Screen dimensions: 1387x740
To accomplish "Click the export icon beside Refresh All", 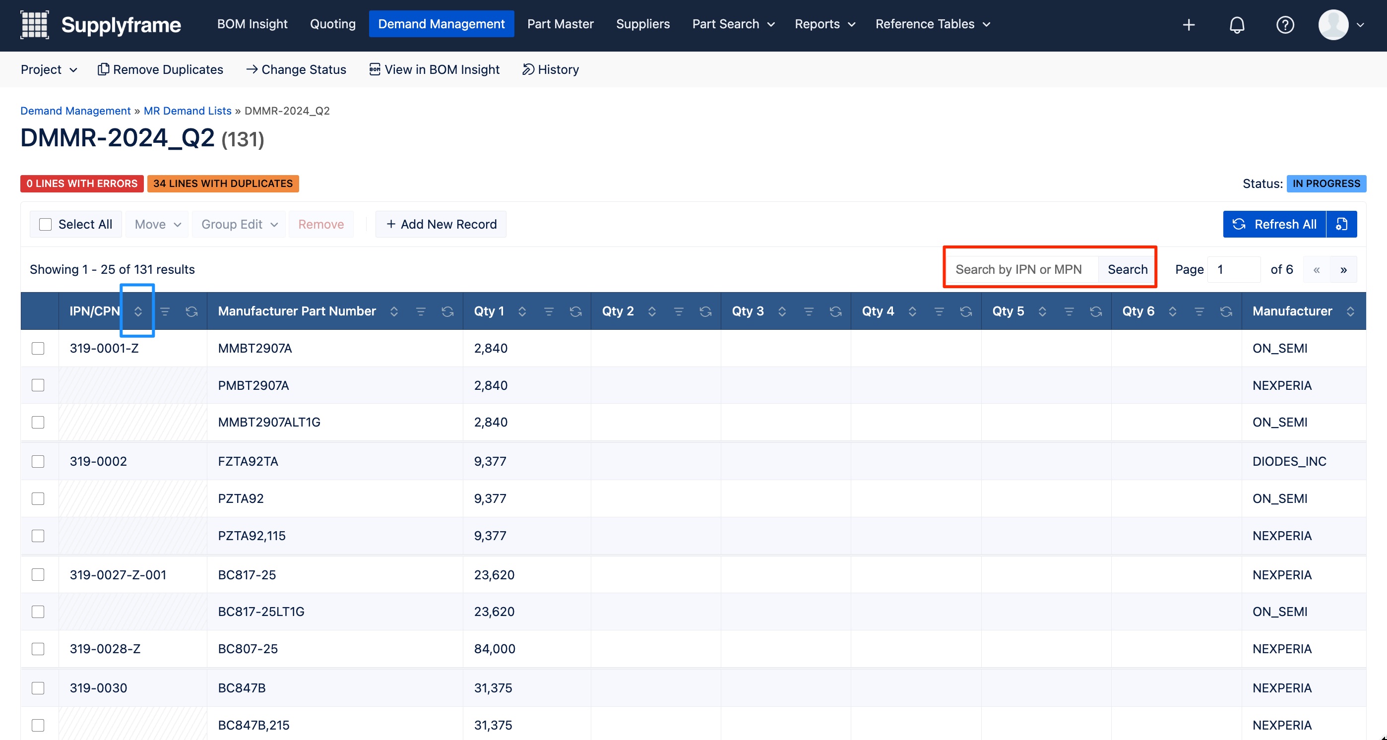I will pyautogui.click(x=1342, y=224).
